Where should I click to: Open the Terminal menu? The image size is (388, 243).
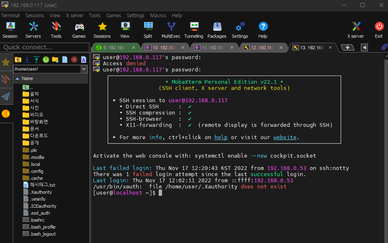[10, 15]
